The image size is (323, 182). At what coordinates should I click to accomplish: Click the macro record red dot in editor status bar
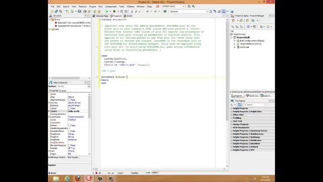[x=96, y=173]
